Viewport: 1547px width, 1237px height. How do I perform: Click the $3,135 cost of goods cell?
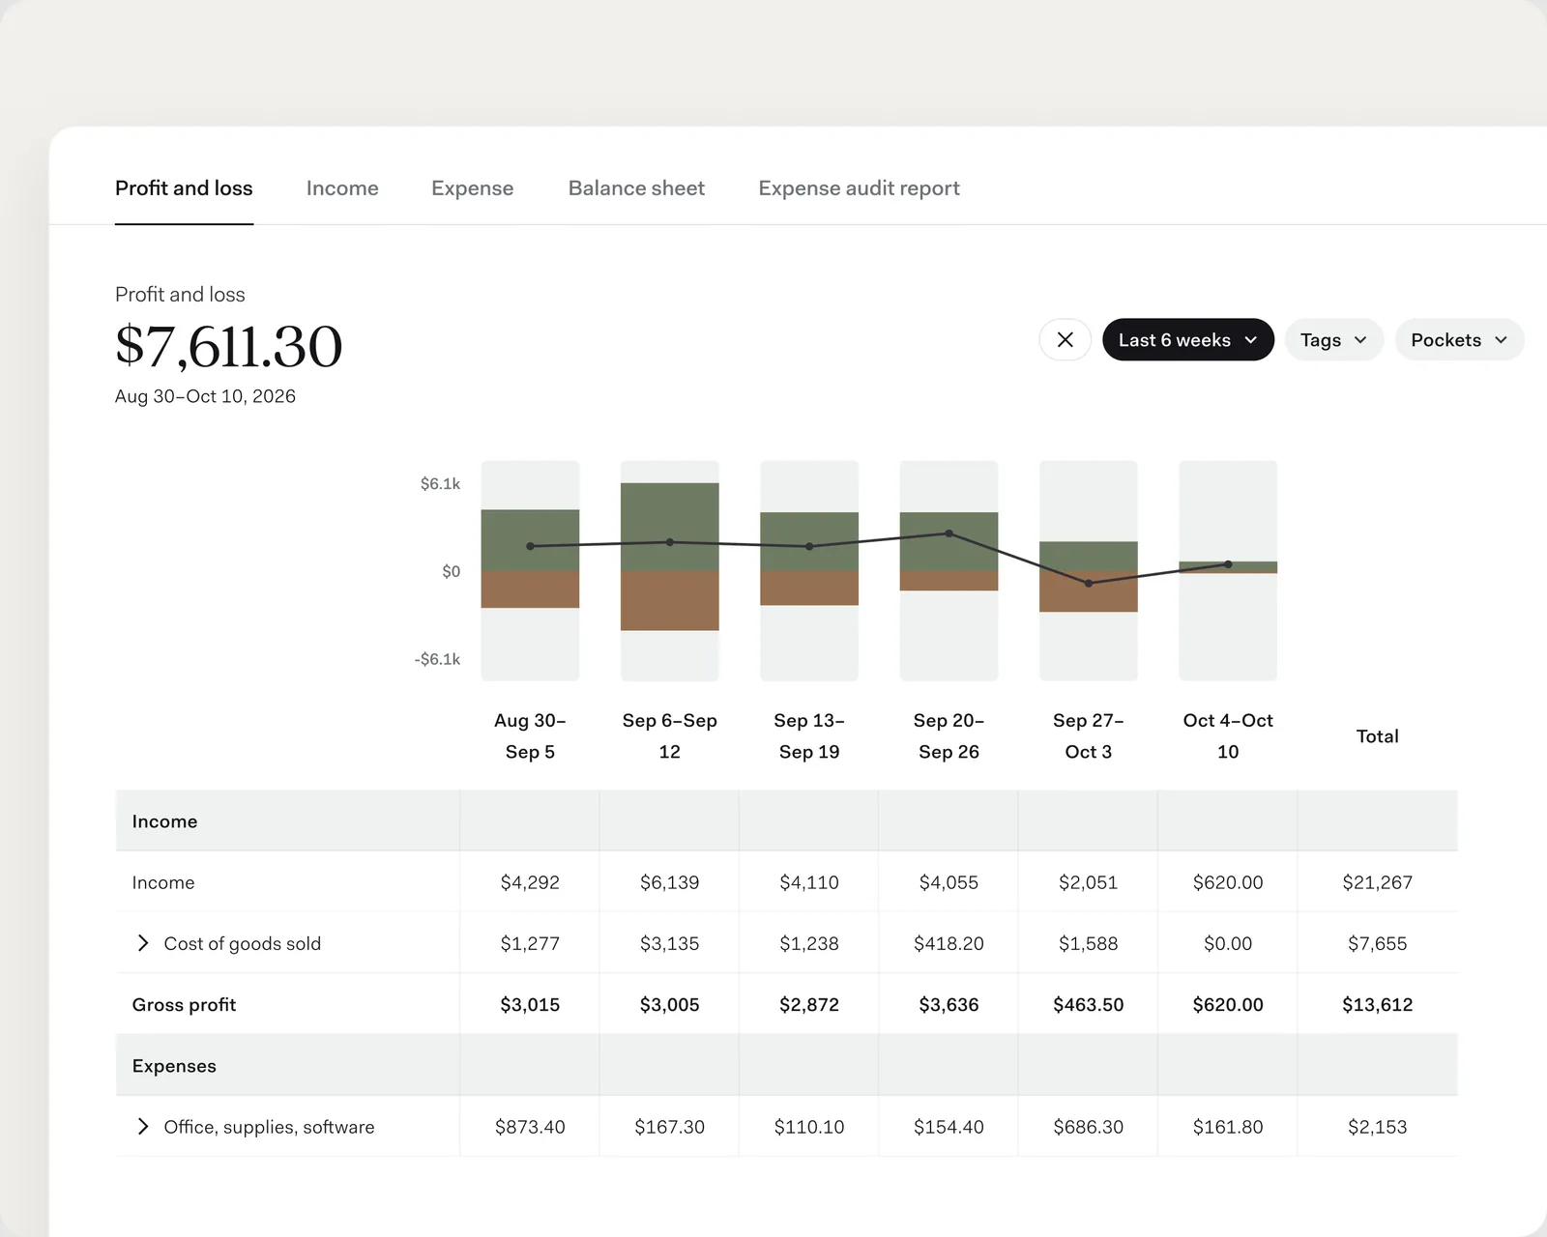click(669, 943)
